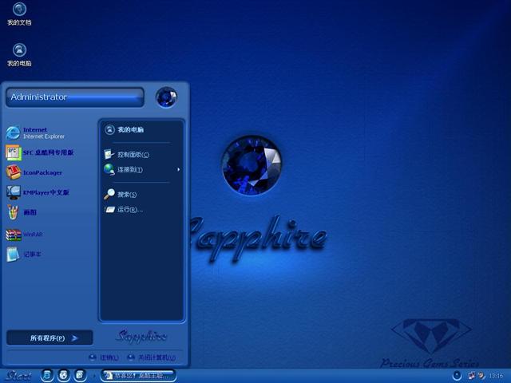Screen dimensions: 511x383
Task: Click the system clock 13:16
Action: coord(496,376)
